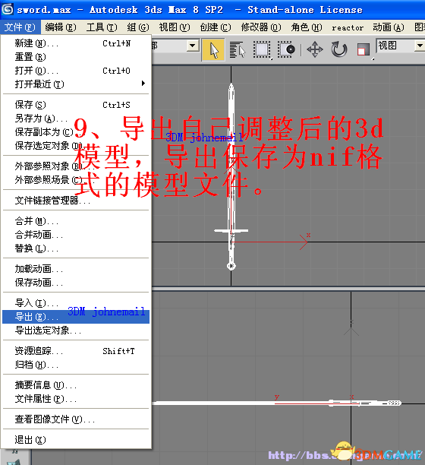425x465 pixels.
Task: Choose 保存副本为(C) menu entry
Action: (x=76, y=132)
